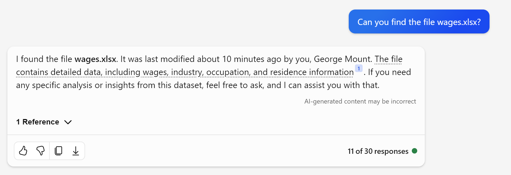This screenshot has height=175, width=511.
Task: Click the 'AI-generated content may be incorrect' notice
Action: click(x=360, y=101)
